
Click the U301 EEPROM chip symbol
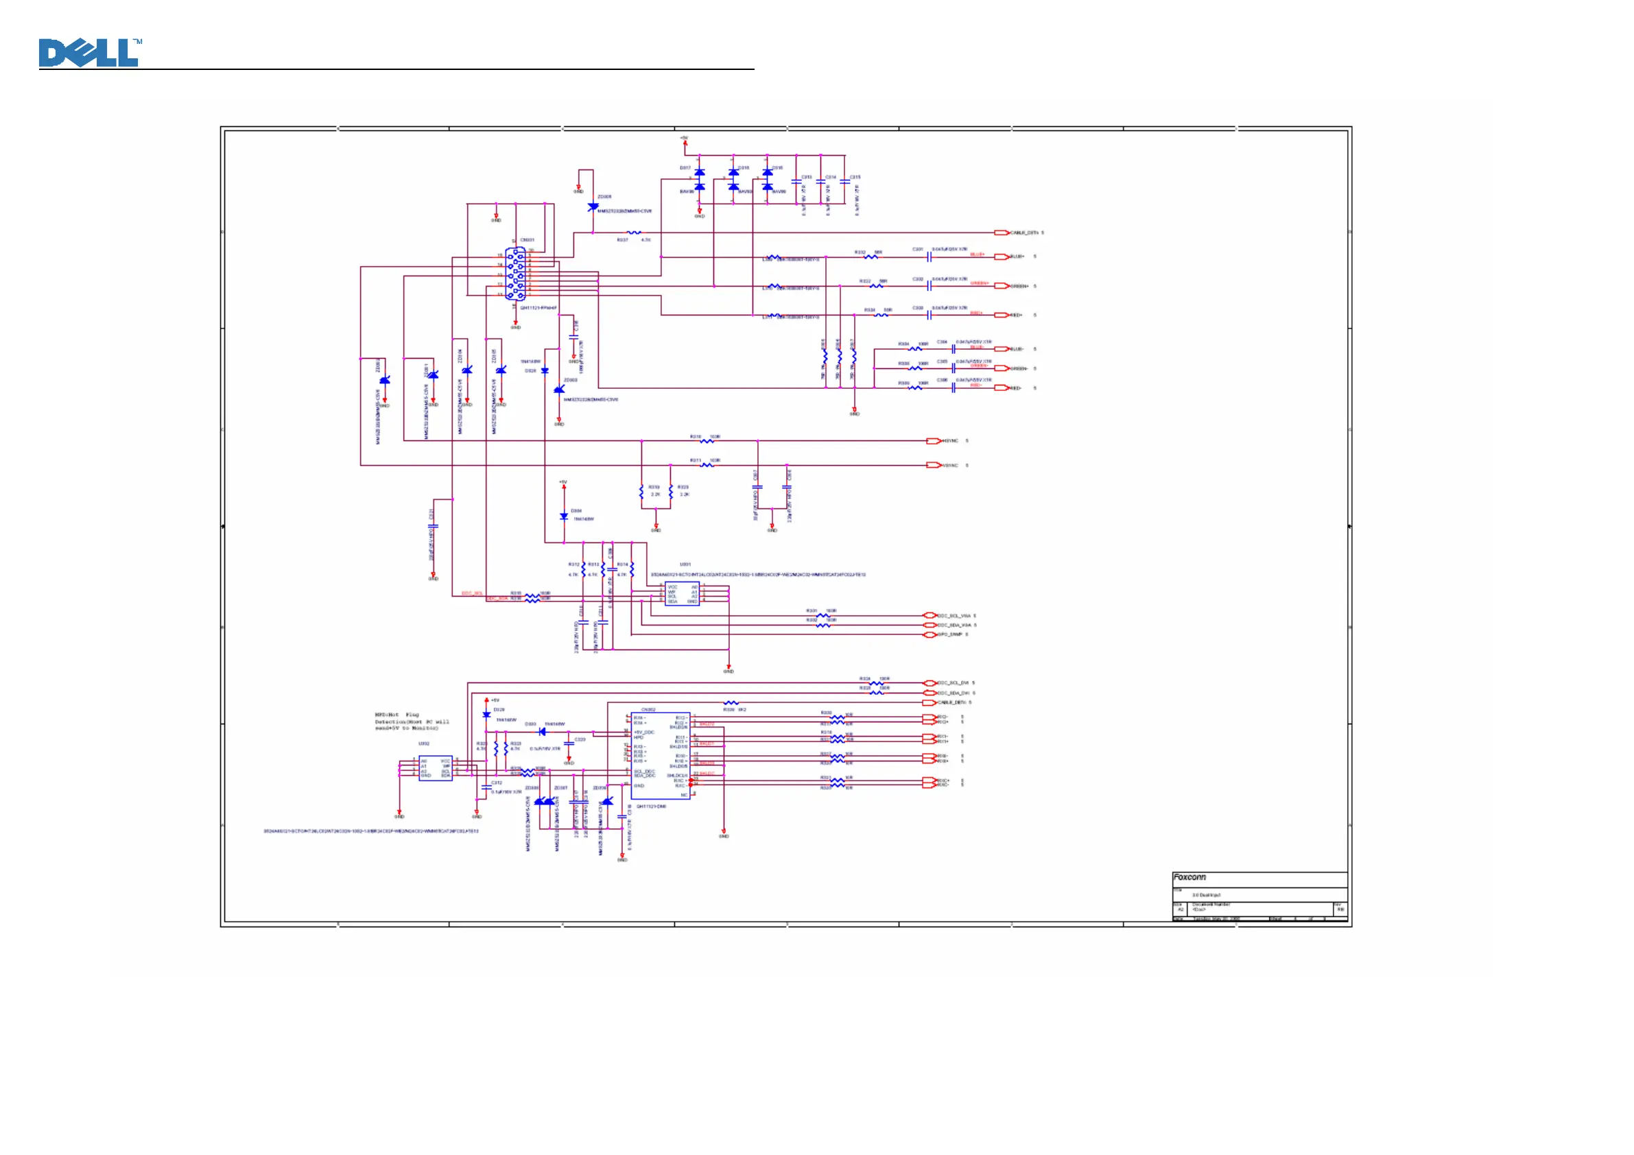click(x=683, y=594)
